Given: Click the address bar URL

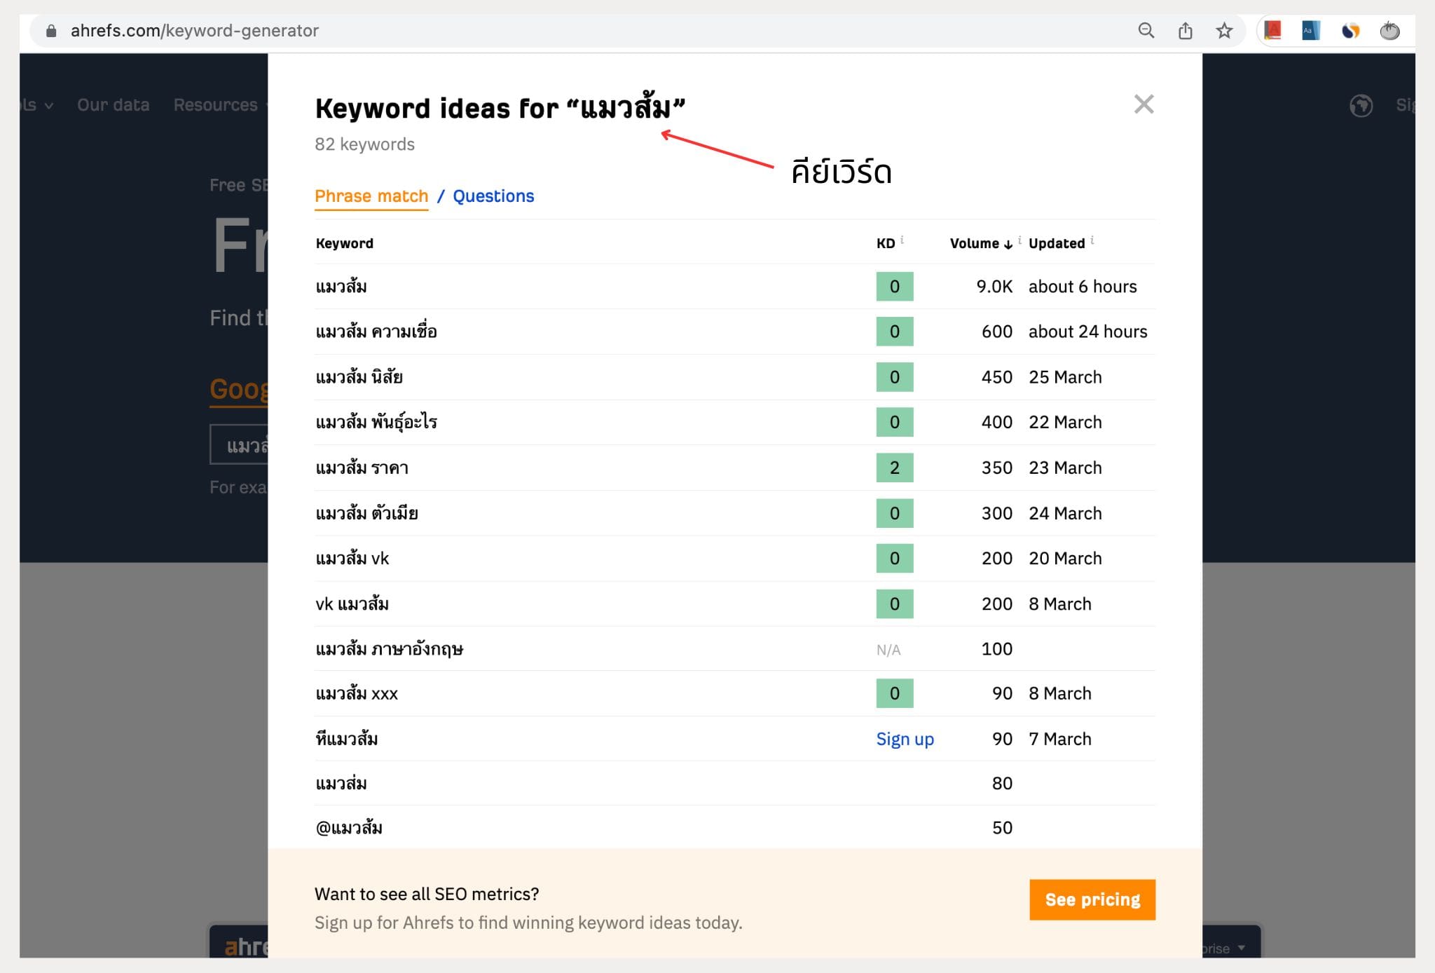Looking at the screenshot, I should pos(195,30).
